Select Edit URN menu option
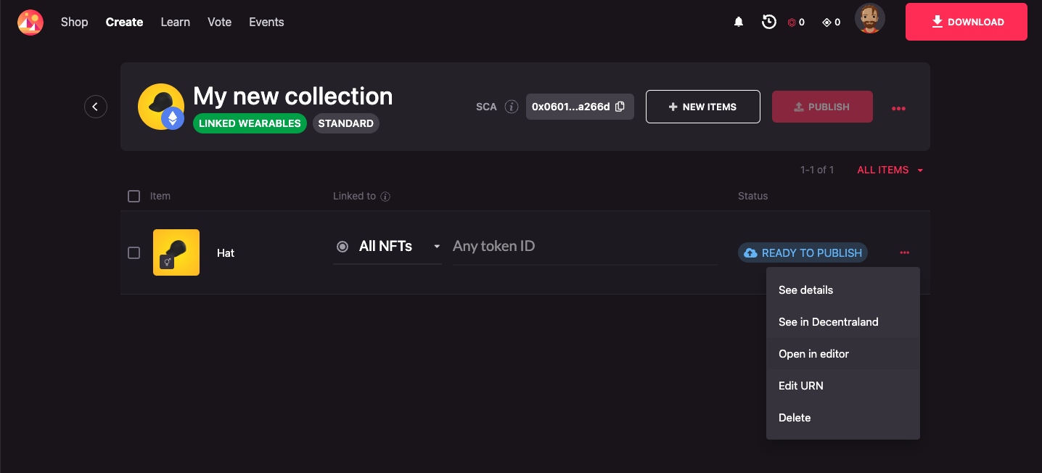Screen dimensions: 1042x473 [x=801, y=386]
